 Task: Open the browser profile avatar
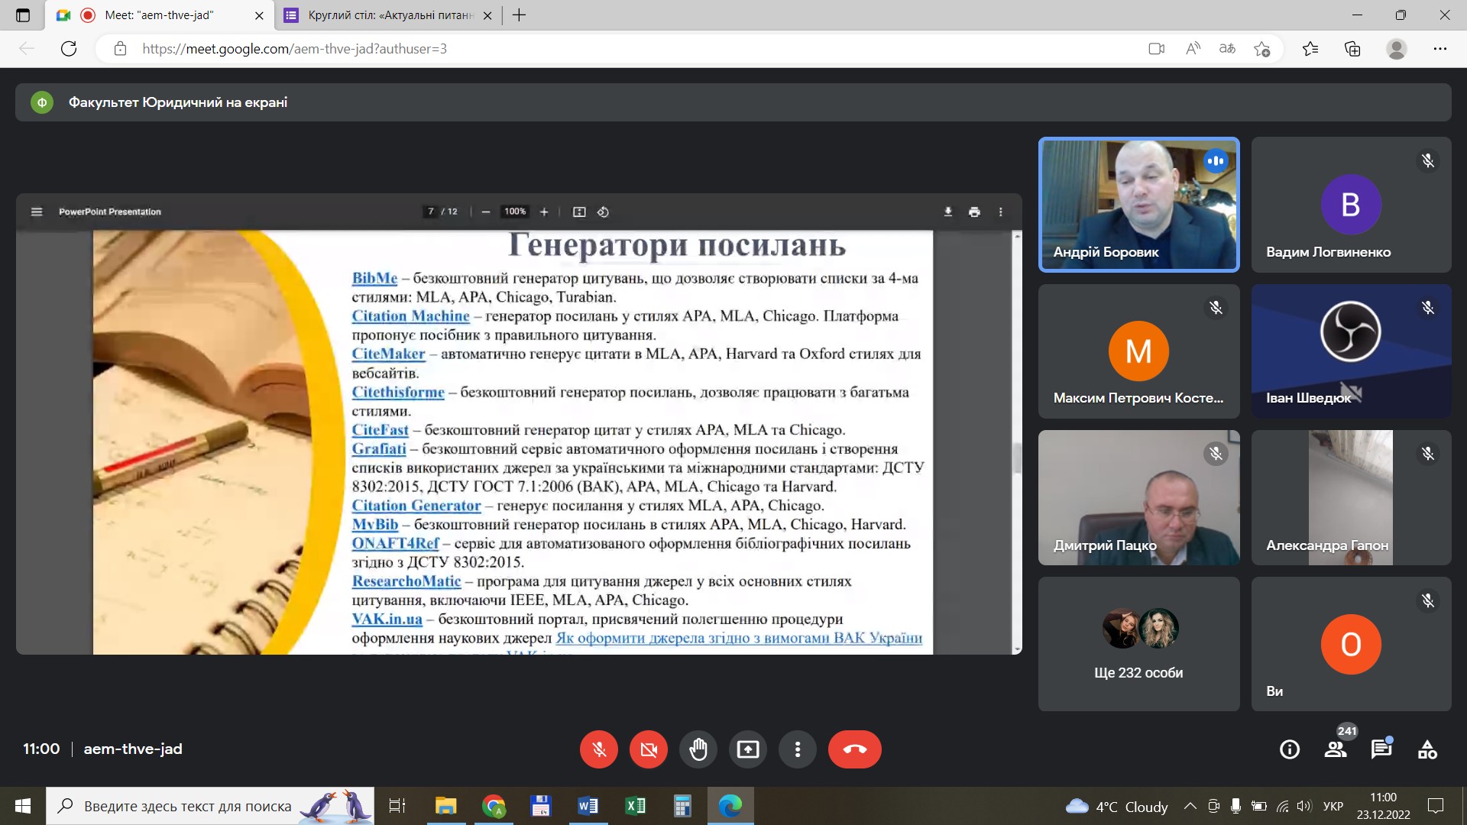tap(1397, 49)
